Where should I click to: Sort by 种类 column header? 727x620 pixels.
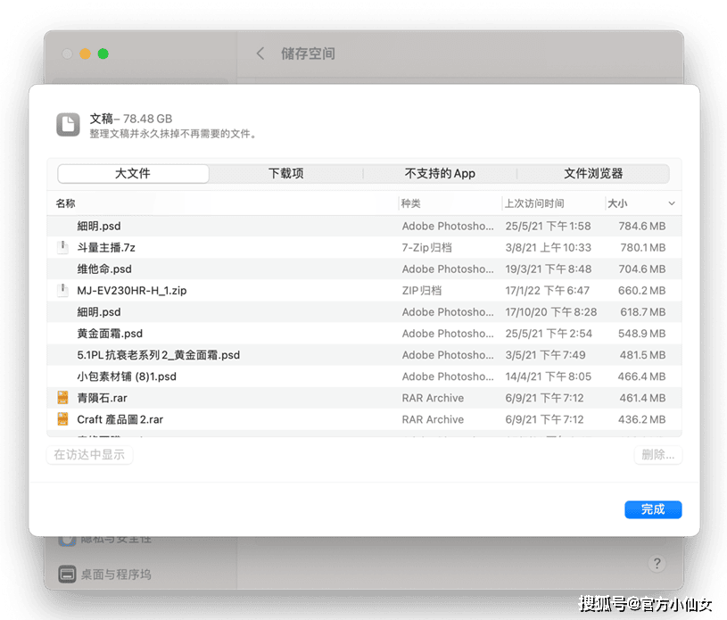411,203
